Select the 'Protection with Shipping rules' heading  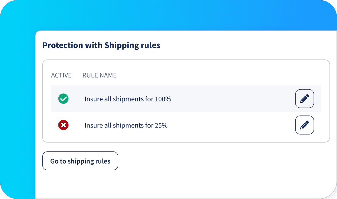[101, 45]
